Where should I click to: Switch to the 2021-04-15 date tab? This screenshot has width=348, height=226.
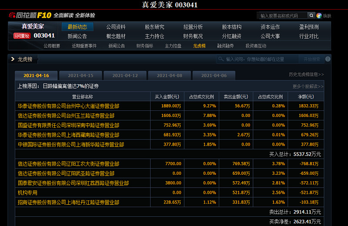pos(80,76)
